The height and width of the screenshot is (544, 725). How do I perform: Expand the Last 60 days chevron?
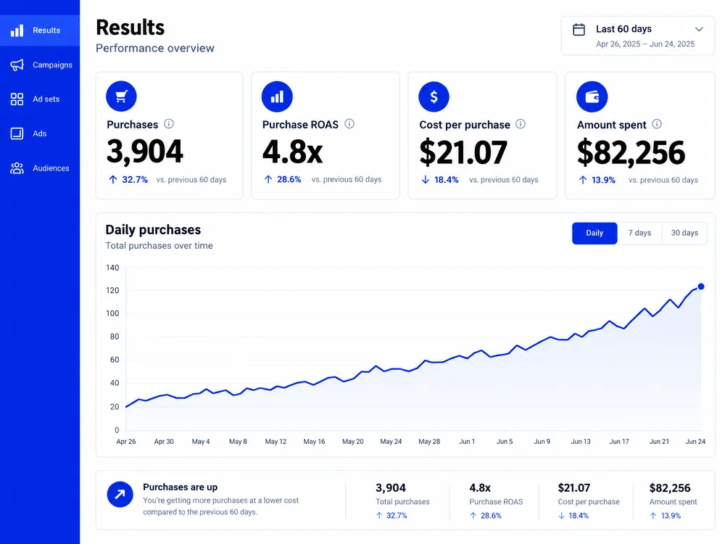coord(699,29)
